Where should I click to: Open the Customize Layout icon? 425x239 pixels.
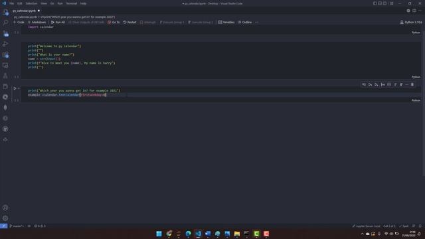coord(392,3)
